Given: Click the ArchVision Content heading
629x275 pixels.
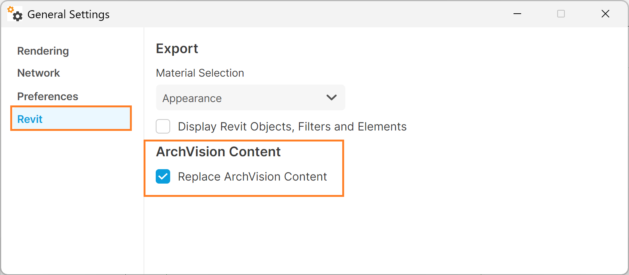Looking at the screenshot, I should (x=218, y=152).
